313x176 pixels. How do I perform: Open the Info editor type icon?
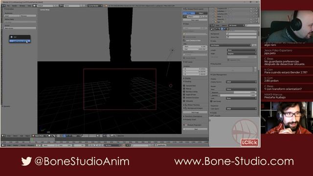3,6
